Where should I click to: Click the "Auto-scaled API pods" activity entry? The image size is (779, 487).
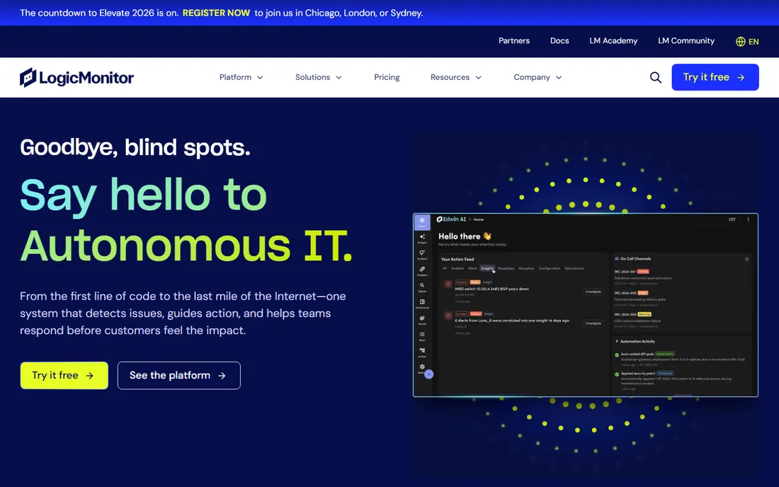[637, 354]
